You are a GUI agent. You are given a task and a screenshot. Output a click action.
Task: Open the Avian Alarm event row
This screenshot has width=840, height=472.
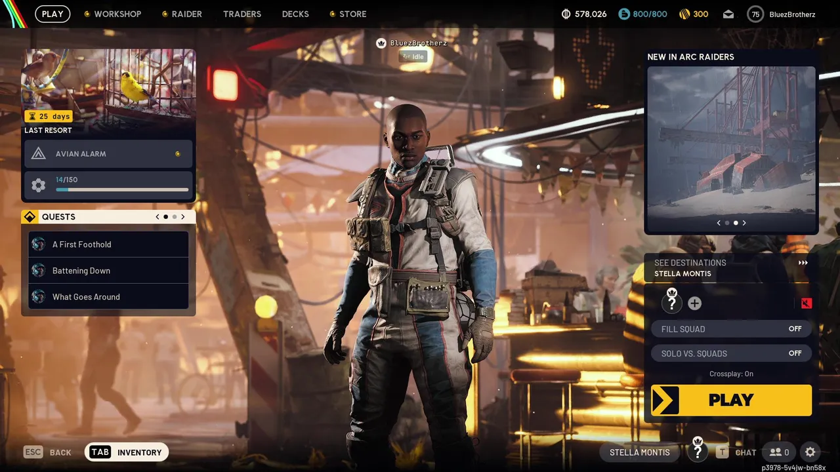[108, 153]
